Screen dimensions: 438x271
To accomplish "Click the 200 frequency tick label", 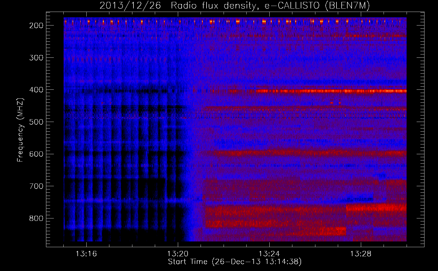I will 36,25.
